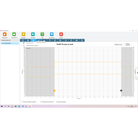This screenshot has width=138, height=138.
Task: Open the Programme patient icon
Action: click(5, 34)
